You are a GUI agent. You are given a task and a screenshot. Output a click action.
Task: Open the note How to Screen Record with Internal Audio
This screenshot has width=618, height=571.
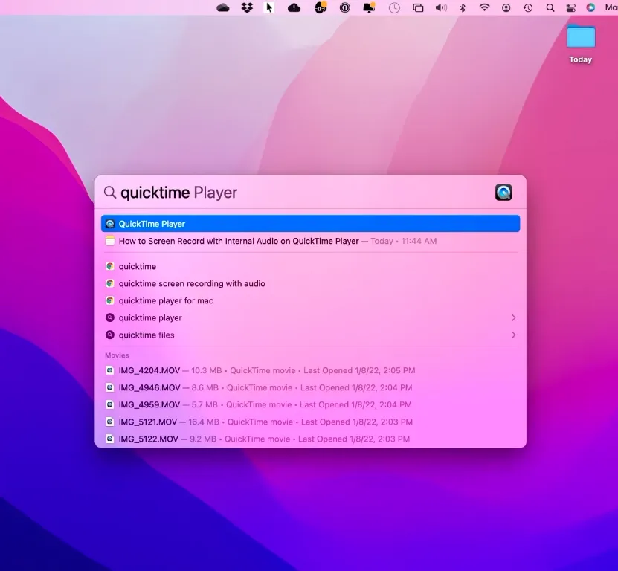(x=311, y=241)
